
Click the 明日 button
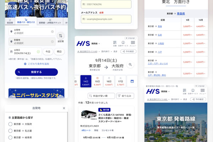59,51
